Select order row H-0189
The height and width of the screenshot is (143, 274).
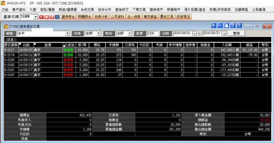pos(137,60)
